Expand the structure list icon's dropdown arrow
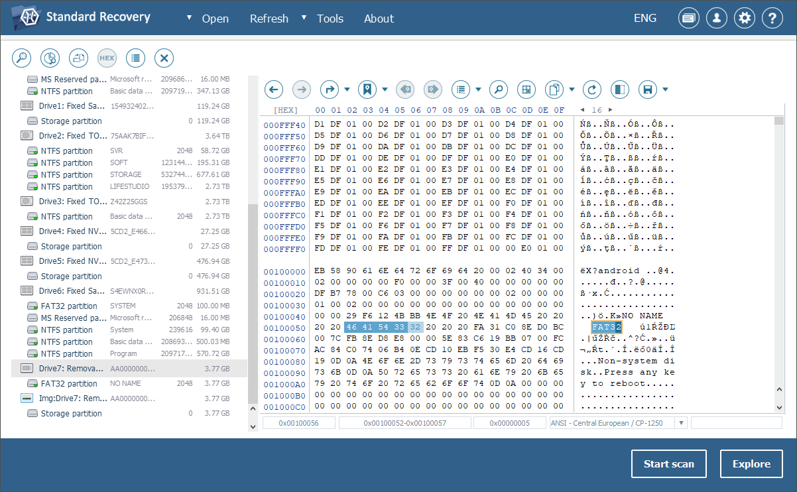Image resolution: width=797 pixels, height=492 pixels. 478,90
